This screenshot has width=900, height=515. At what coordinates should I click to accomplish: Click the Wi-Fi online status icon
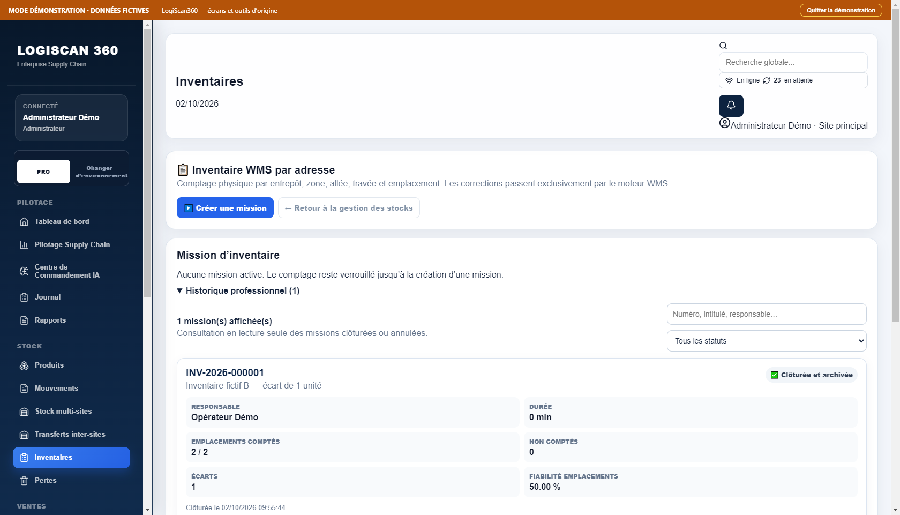(x=729, y=80)
